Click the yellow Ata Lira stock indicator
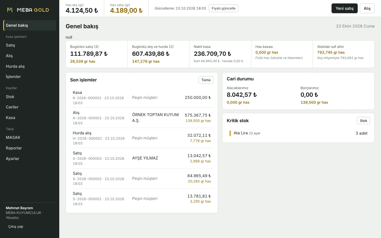The width and height of the screenshot is (381, 238). click(x=230, y=133)
